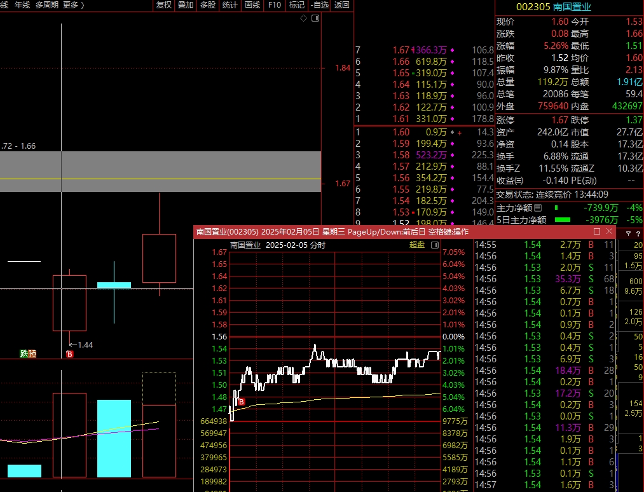Screen dimensions: 644x492
Task: Click the 换手 6.88% value
Action: (556, 156)
